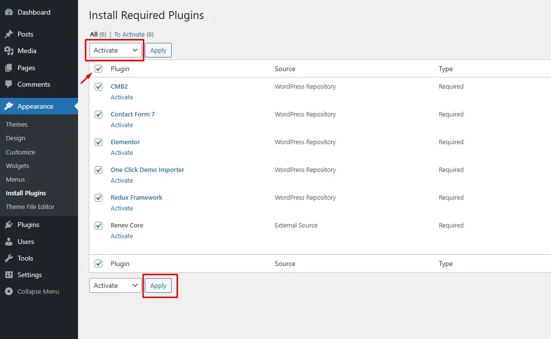
Task: Click the Plugin column header at top
Action: [120, 69]
